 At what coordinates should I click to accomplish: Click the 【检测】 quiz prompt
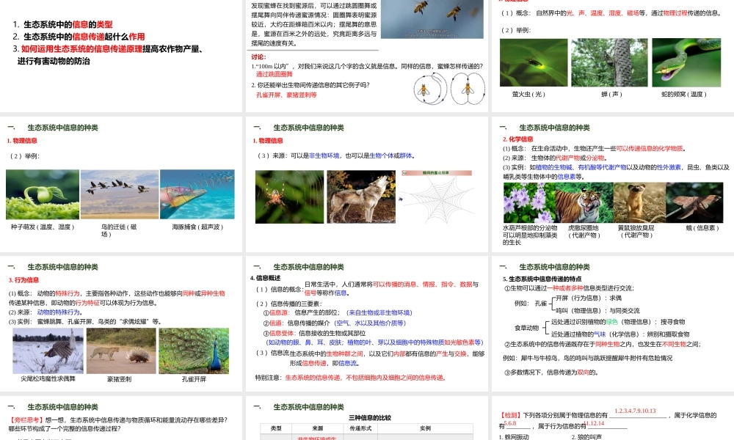[x=608, y=420]
